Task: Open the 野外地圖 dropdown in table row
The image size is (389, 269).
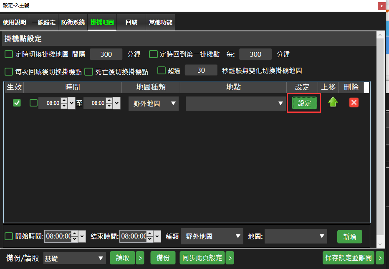Action: [153, 103]
